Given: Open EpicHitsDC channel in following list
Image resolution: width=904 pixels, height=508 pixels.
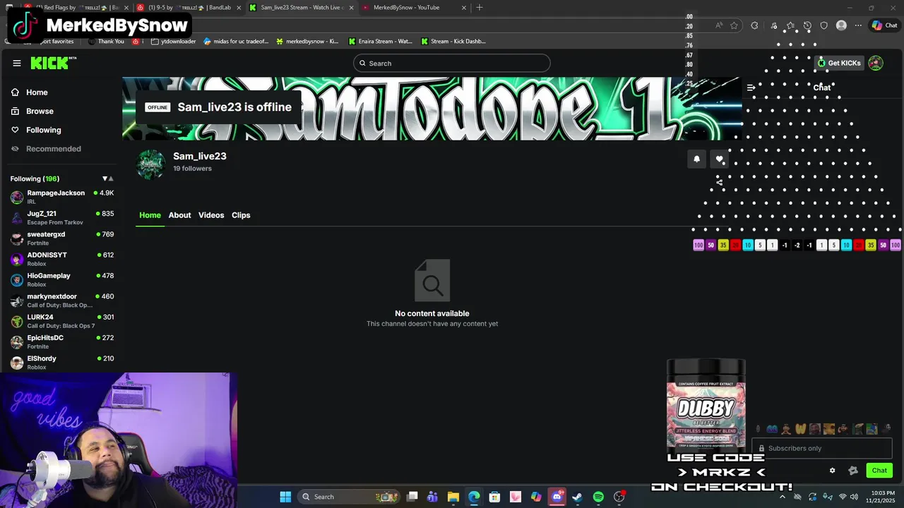Looking at the screenshot, I should (x=62, y=341).
